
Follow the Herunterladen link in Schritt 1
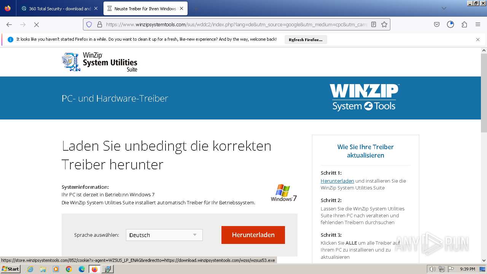click(337, 181)
